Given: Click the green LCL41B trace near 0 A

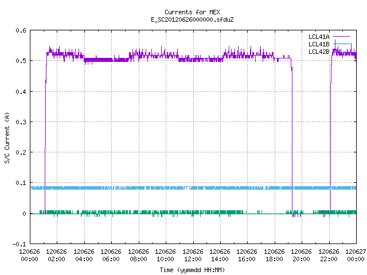Looking at the screenshot, I should [193, 213].
